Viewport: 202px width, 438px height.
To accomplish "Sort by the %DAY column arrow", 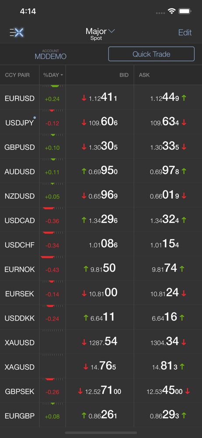I will (61, 75).
